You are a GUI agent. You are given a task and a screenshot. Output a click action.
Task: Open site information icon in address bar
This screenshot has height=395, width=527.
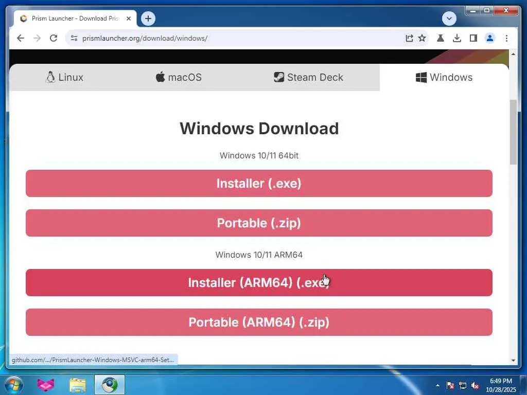click(x=74, y=38)
